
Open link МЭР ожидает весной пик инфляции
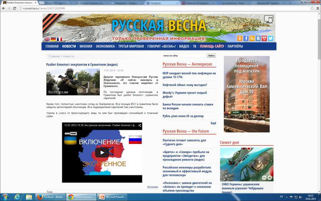pos(189,75)
